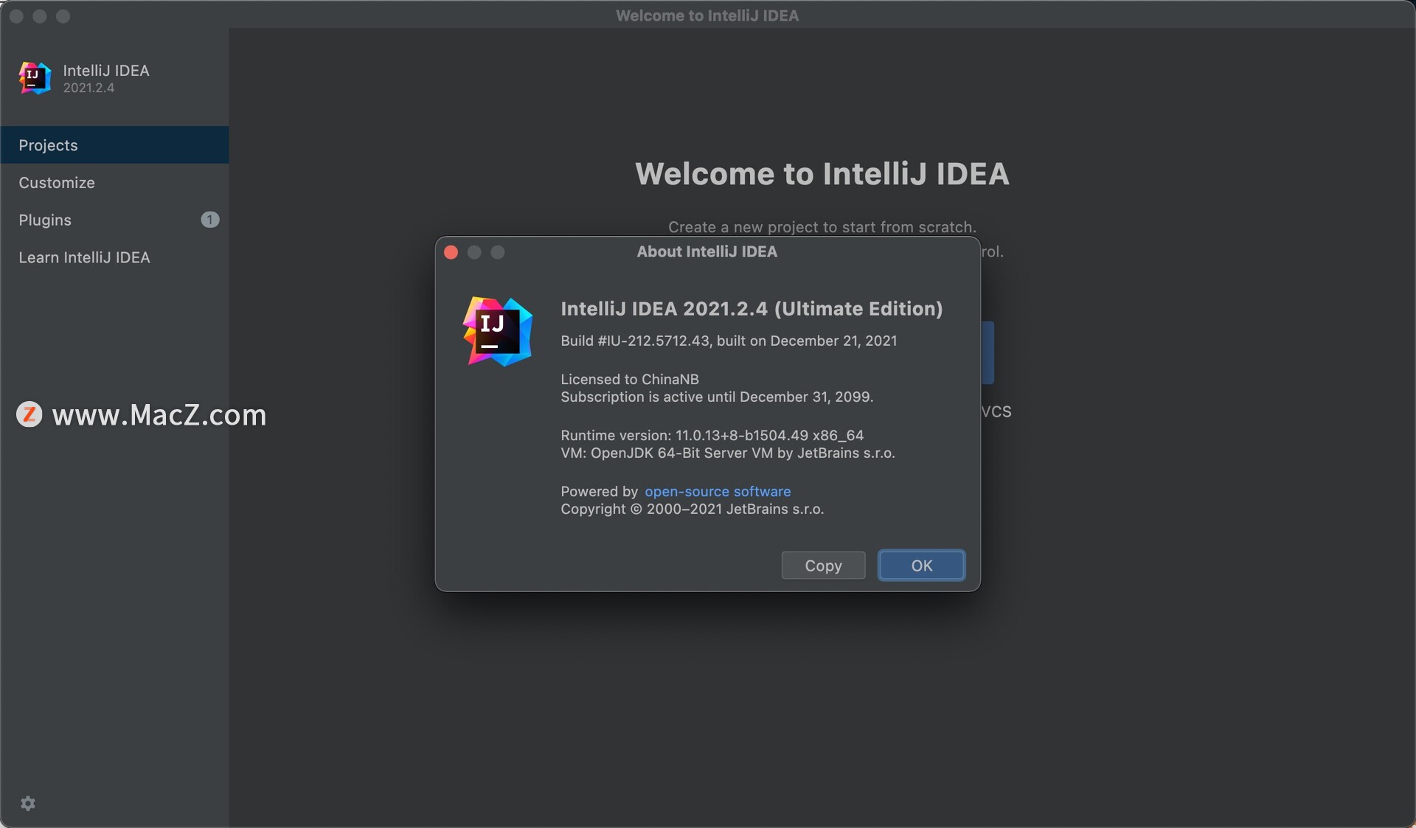Image resolution: width=1416 pixels, height=828 pixels.
Task: Click the large IJ logo in About dialog
Action: (498, 331)
